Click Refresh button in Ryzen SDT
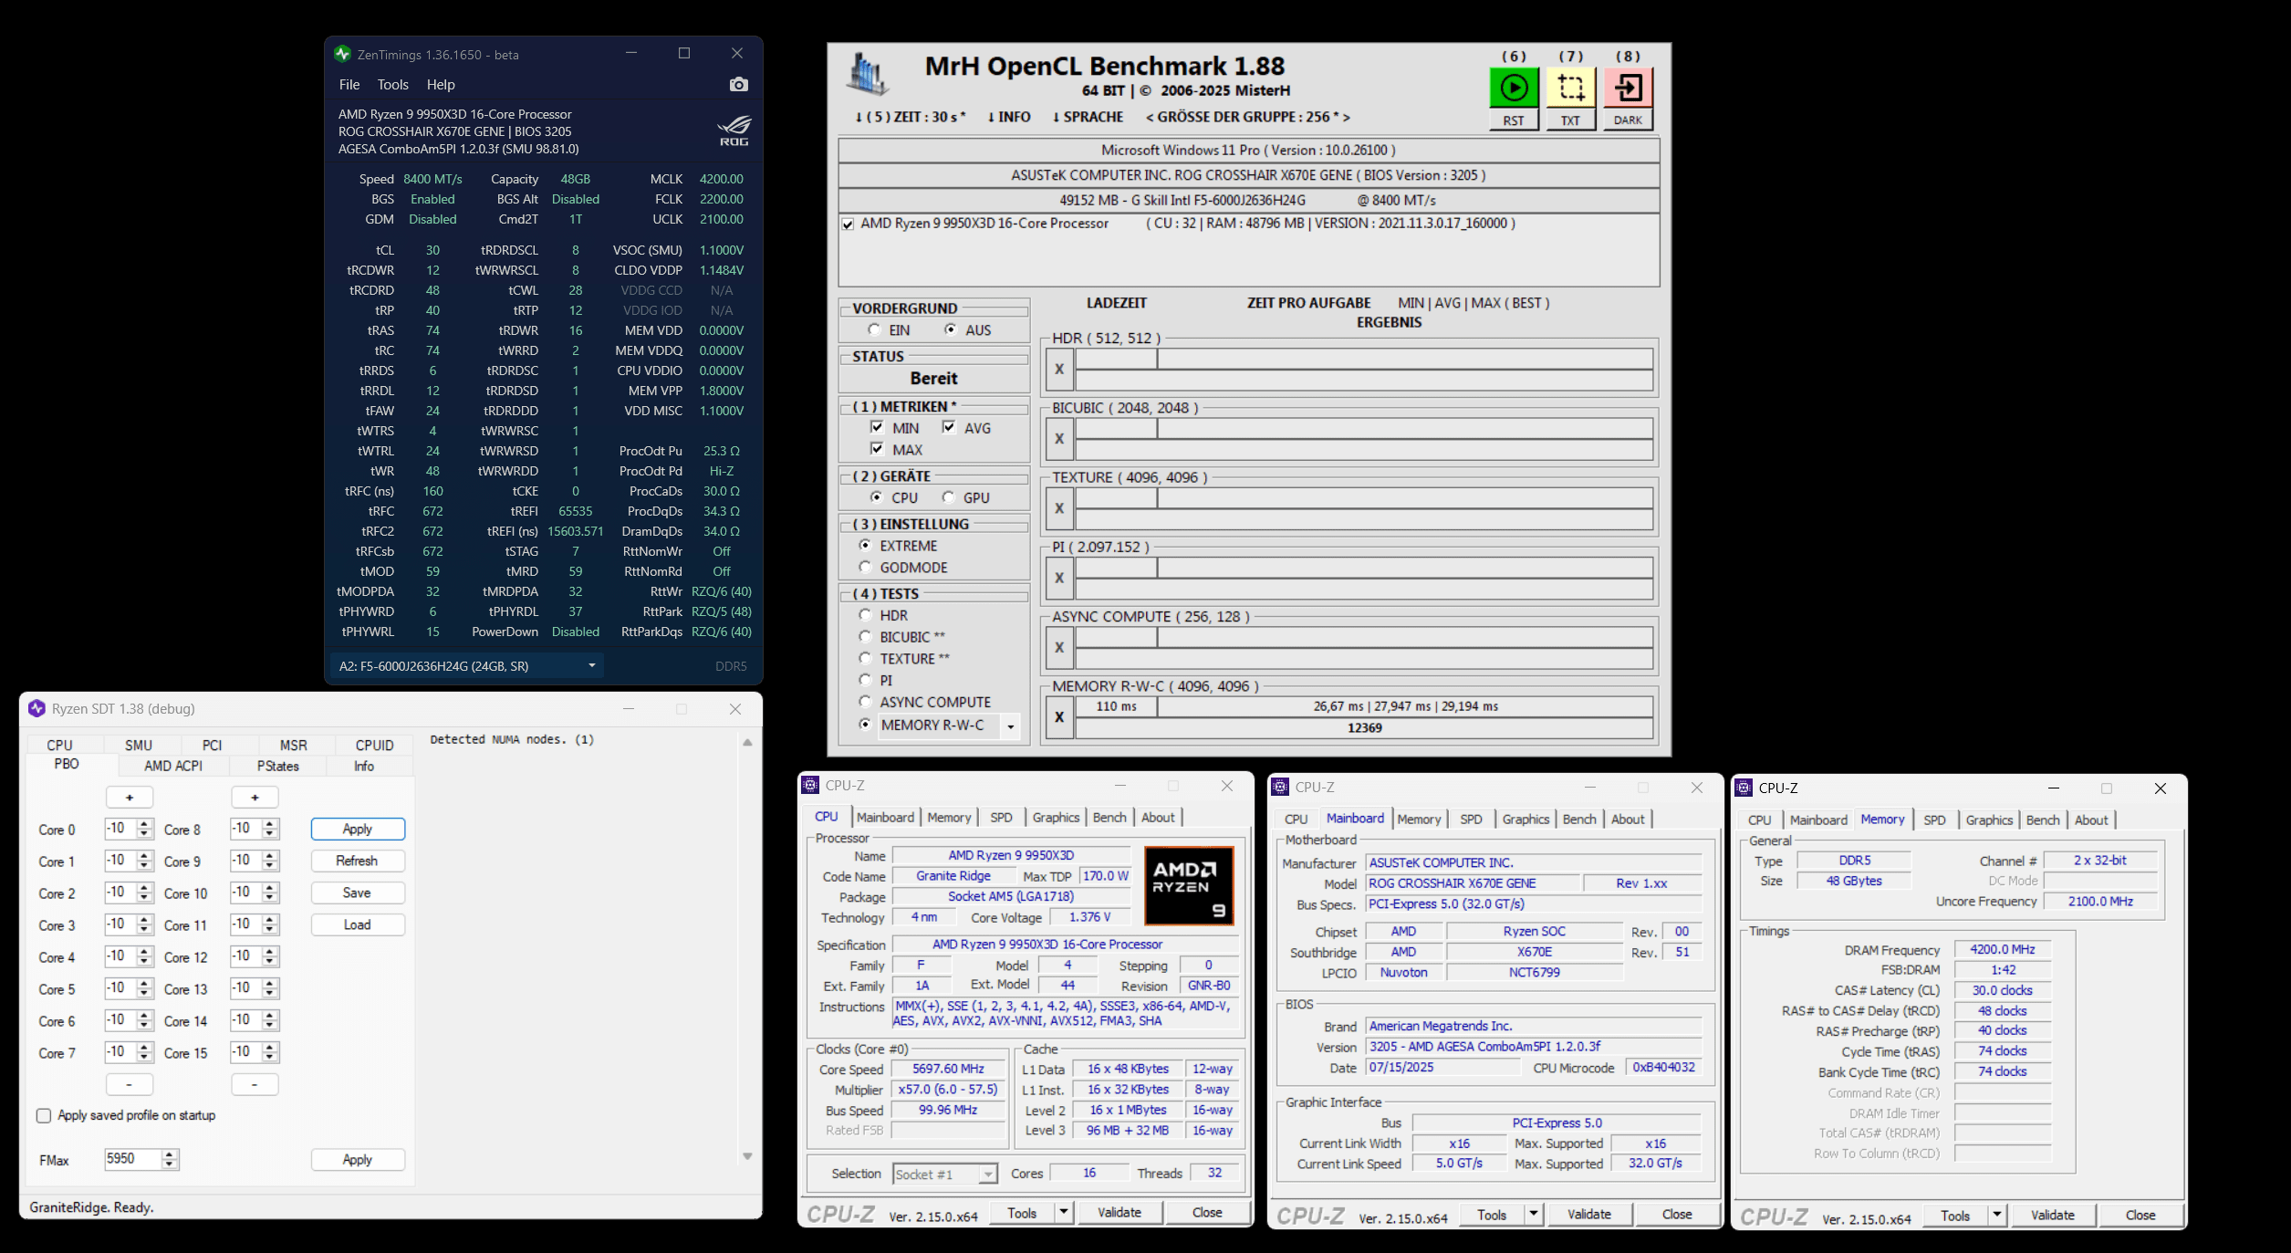 [357, 861]
